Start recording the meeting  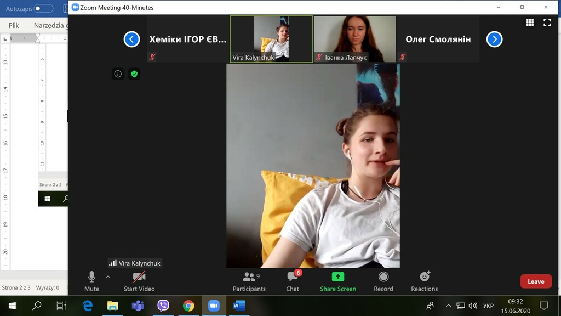click(383, 281)
